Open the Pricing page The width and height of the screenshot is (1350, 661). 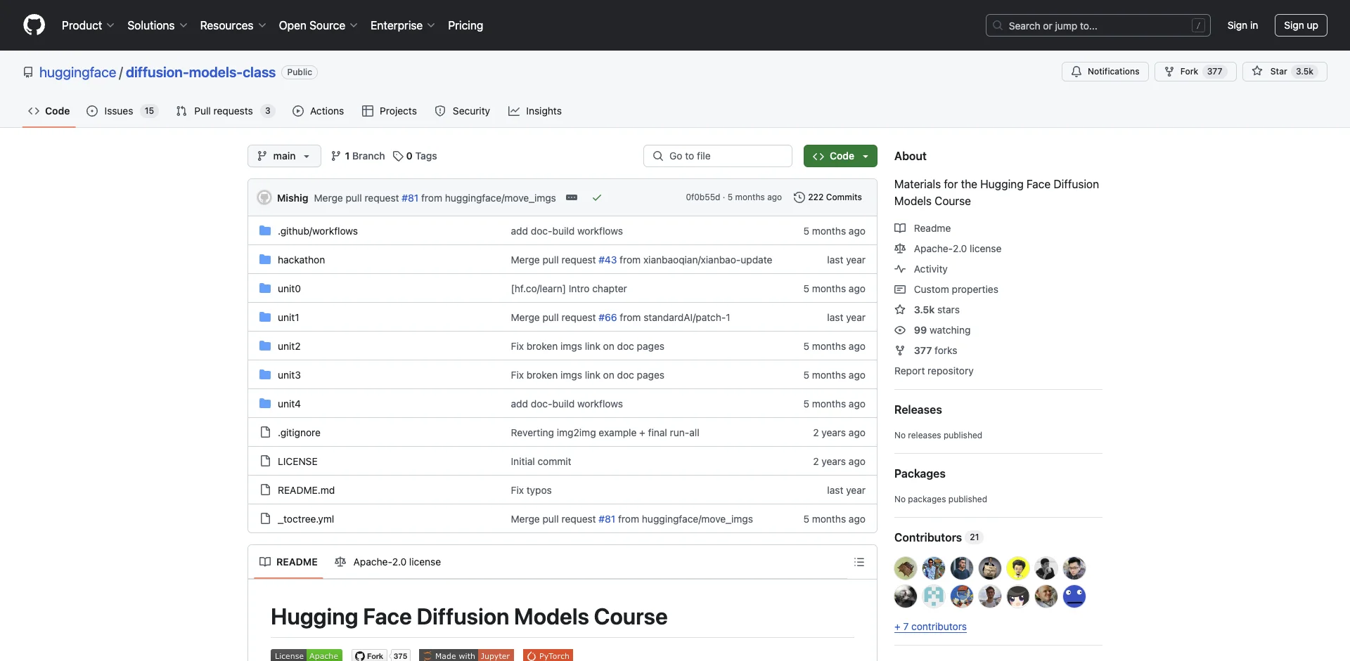click(465, 25)
